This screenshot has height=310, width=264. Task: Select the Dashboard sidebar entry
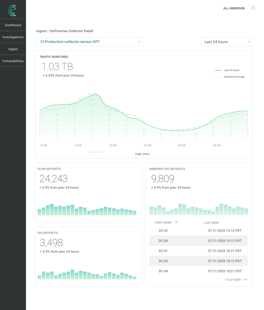[13, 25]
